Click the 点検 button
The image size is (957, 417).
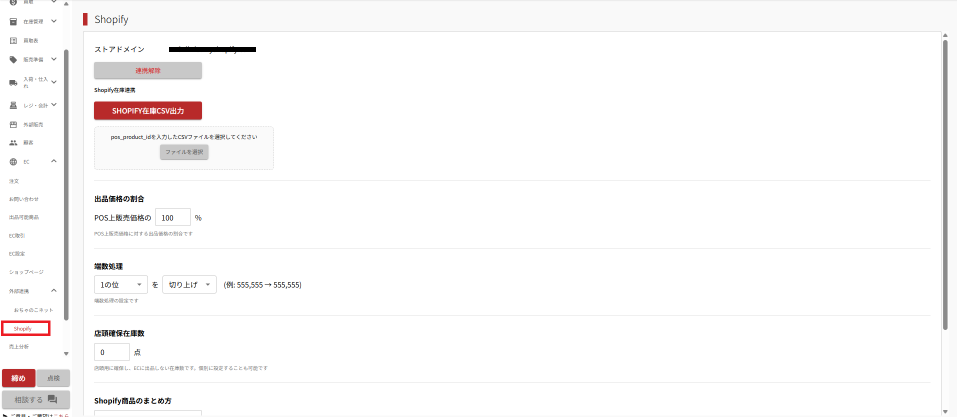pos(53,378)
